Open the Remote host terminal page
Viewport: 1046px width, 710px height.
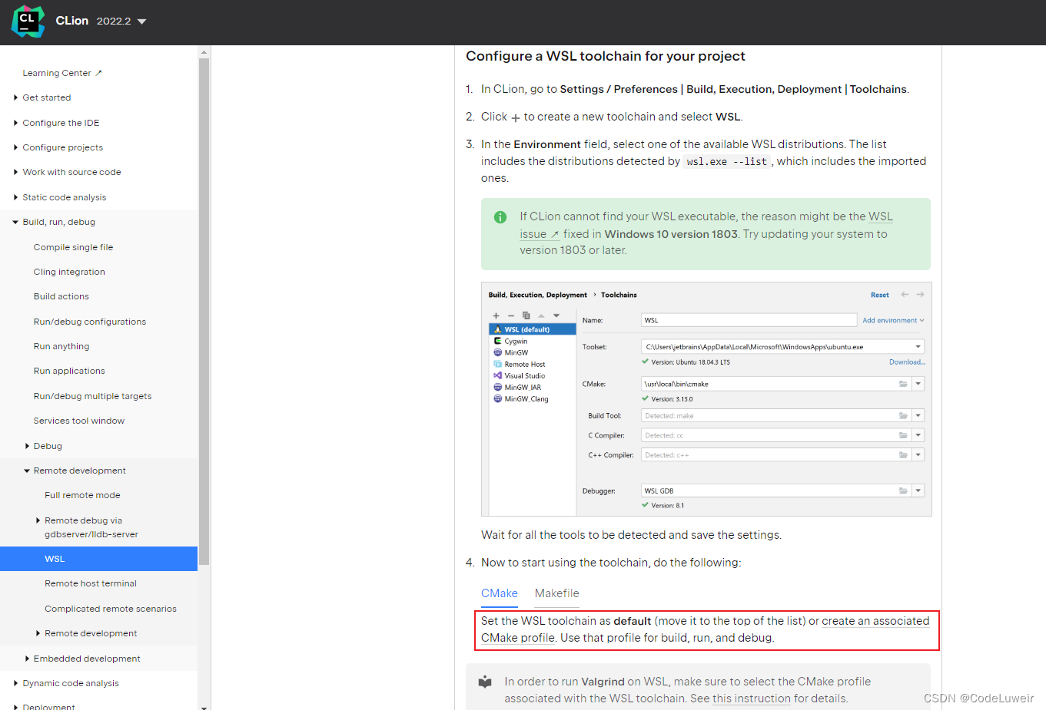click(91, 583)
